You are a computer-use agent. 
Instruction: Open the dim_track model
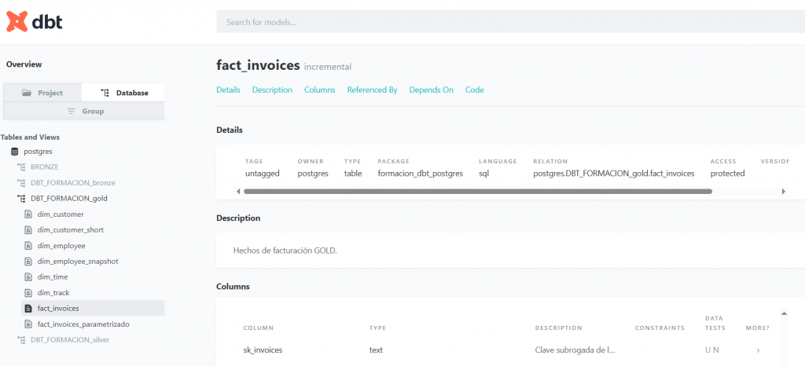click(53, 292)
